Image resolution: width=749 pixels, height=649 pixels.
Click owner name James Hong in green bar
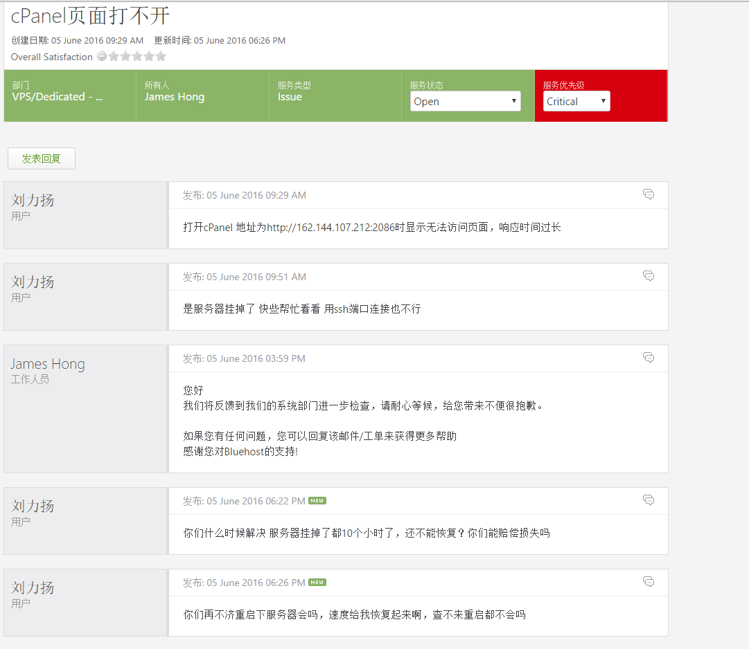click(175, 97)
